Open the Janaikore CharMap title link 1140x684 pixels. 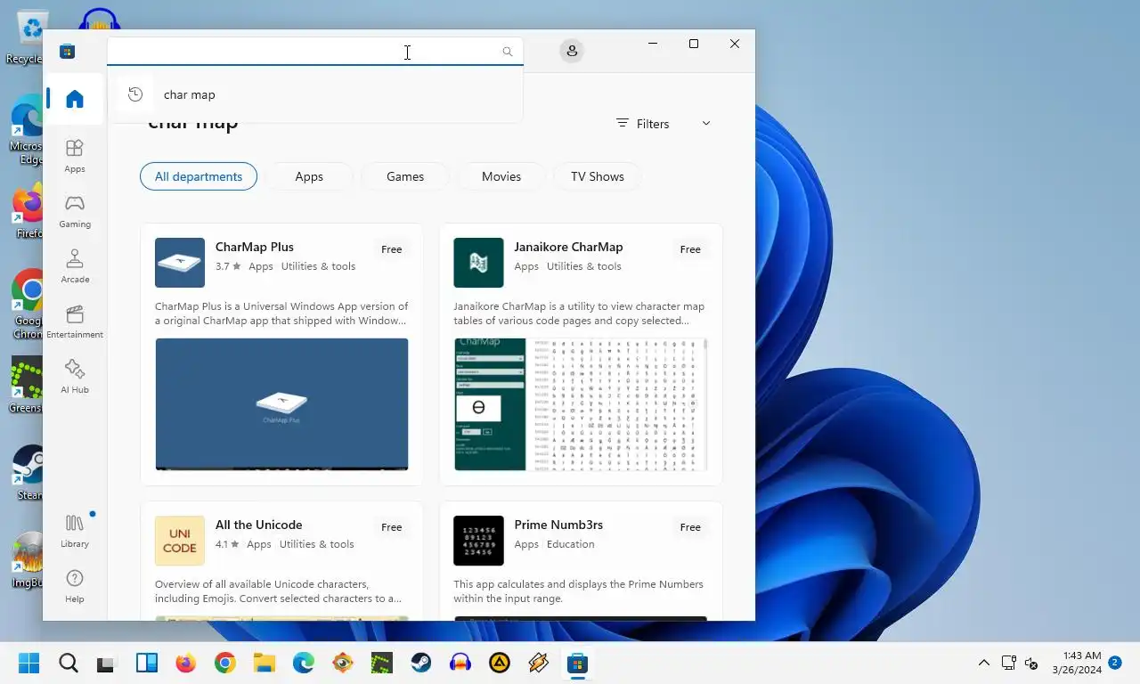[568, 247]
